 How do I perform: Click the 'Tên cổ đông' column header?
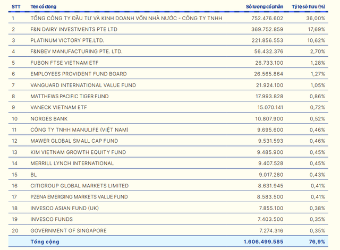44,7
